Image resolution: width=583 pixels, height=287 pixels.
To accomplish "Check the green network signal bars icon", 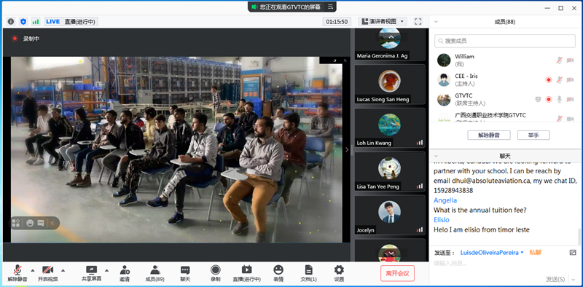I will [x=36, y=22].
